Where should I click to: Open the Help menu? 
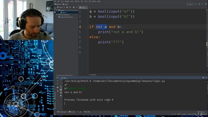tap(99, 1)
